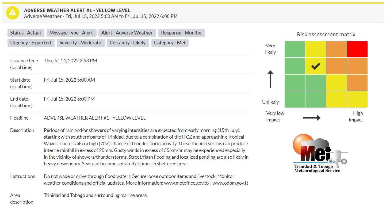Viewport: 386px width, 206px height.
Task: Open the www.metoffice.gov.tt link
Action: [187, 183]
